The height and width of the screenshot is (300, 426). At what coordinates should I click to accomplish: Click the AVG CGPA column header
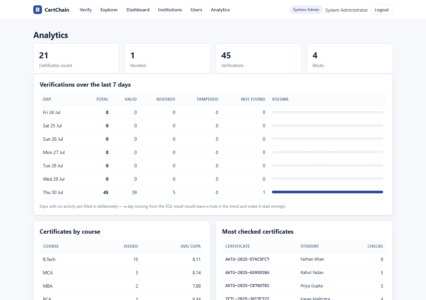(x=191, y=246)
